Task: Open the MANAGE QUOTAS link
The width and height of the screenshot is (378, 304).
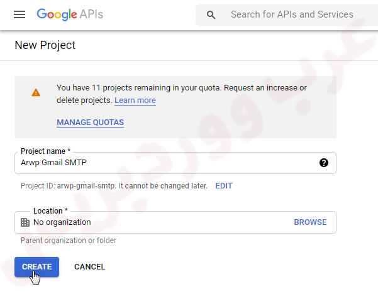Action: (90, 122)
